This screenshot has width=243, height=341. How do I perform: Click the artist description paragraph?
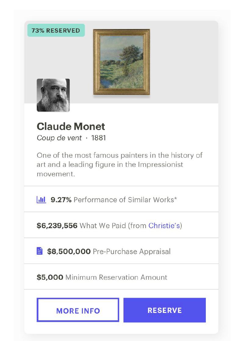(x=120, y=165)
